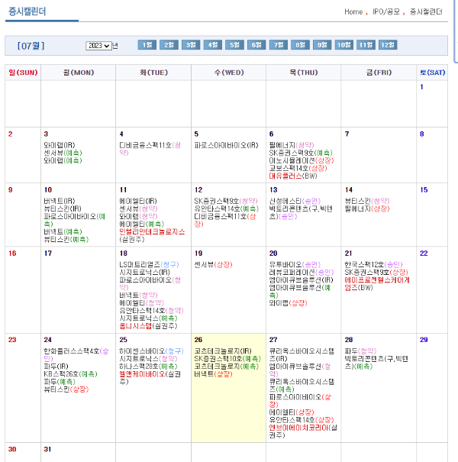This screenshot has width=458, height=462.
Task: Switch calendar to 2월
Action: 169,45
